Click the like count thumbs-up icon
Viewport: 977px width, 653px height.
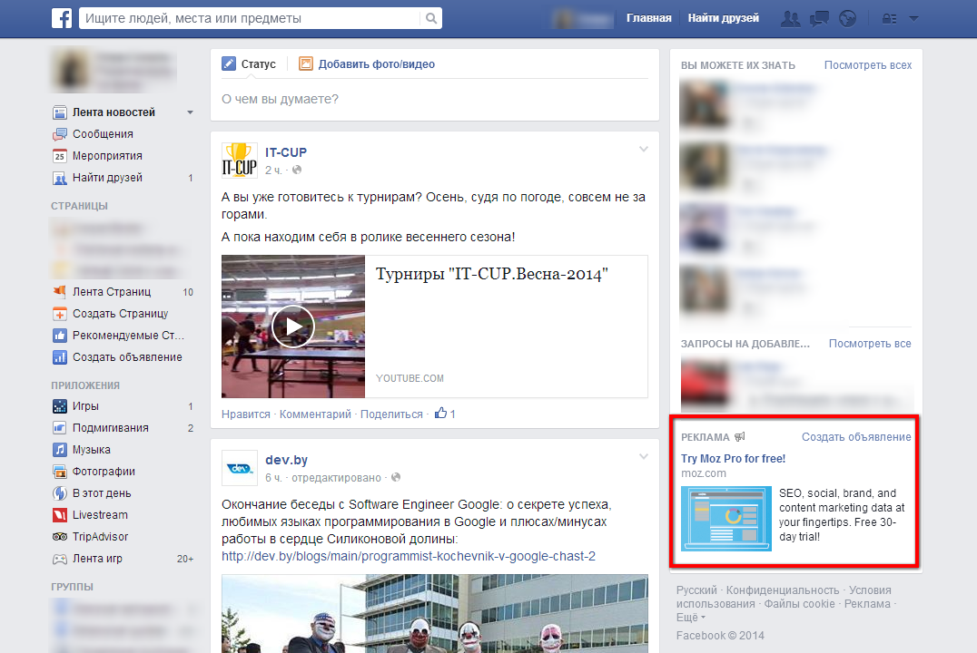pyautogui.click(x=441, y=413)
